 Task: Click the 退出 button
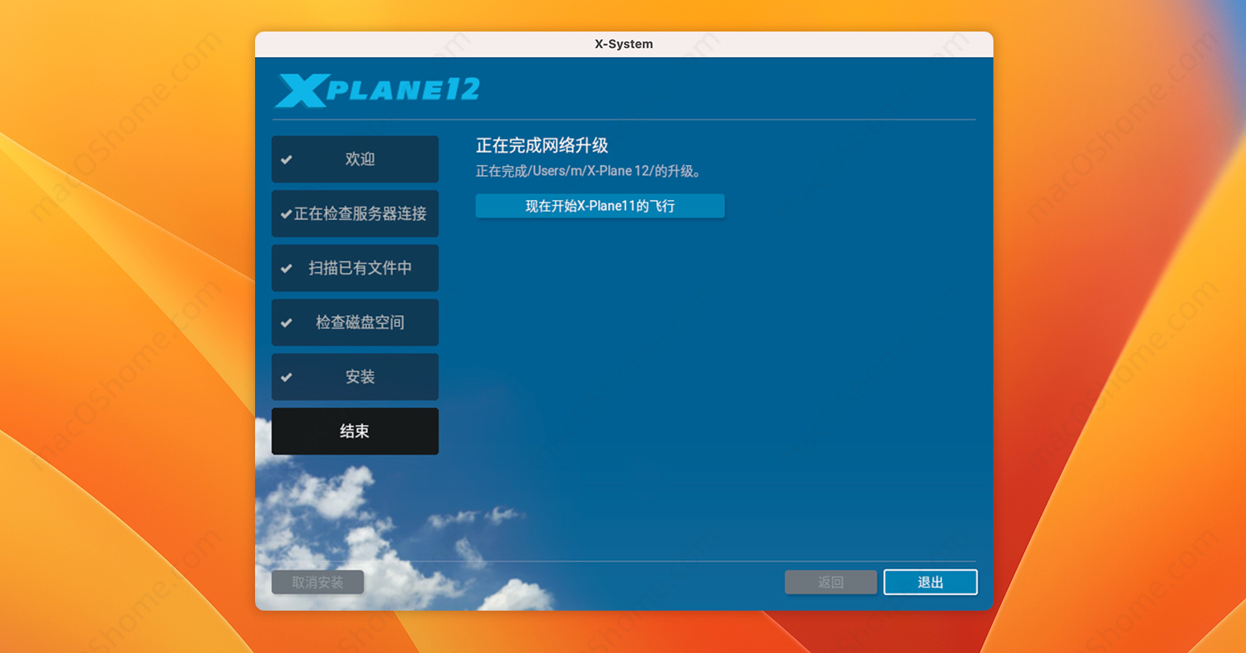930,582
